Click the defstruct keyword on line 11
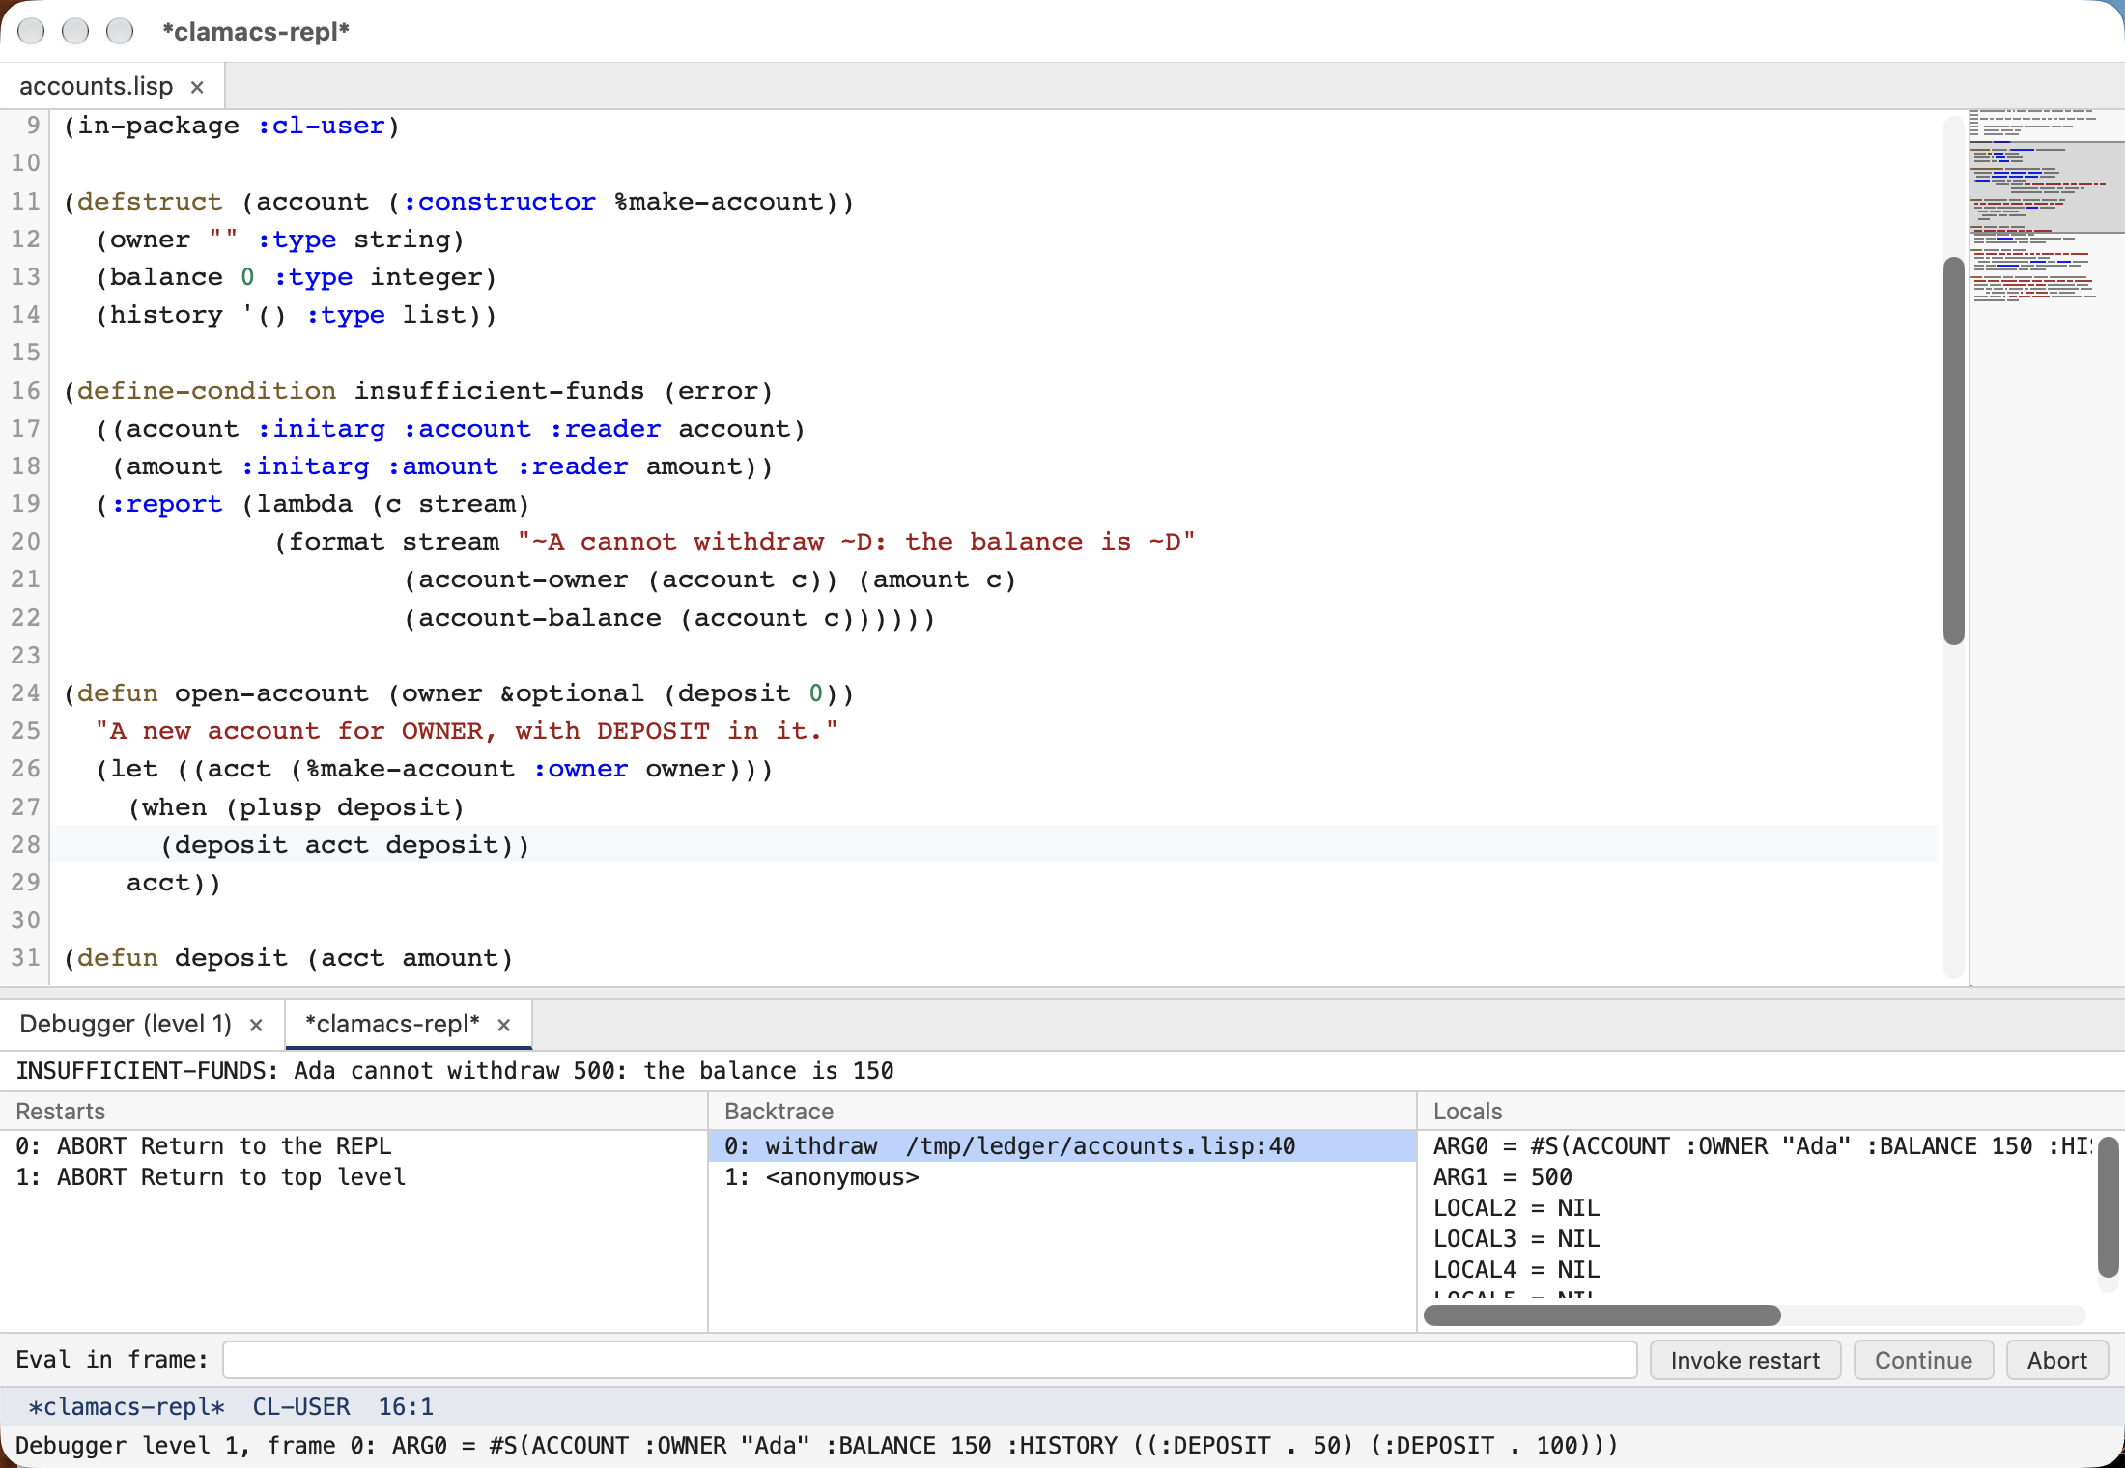The height and width of the screenshot is (1468, 2125). point(150,202)
